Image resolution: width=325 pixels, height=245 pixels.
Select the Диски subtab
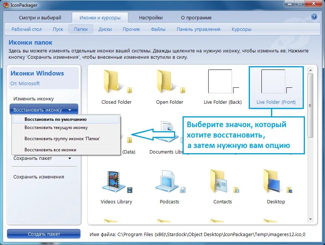105,29
